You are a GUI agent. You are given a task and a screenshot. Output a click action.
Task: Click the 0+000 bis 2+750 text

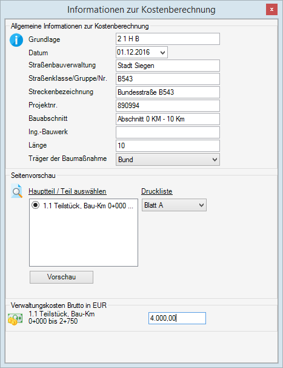point(53,321)
